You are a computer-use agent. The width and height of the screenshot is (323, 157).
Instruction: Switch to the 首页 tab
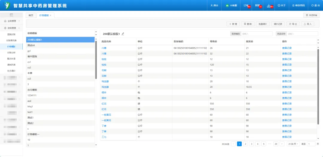31,15
